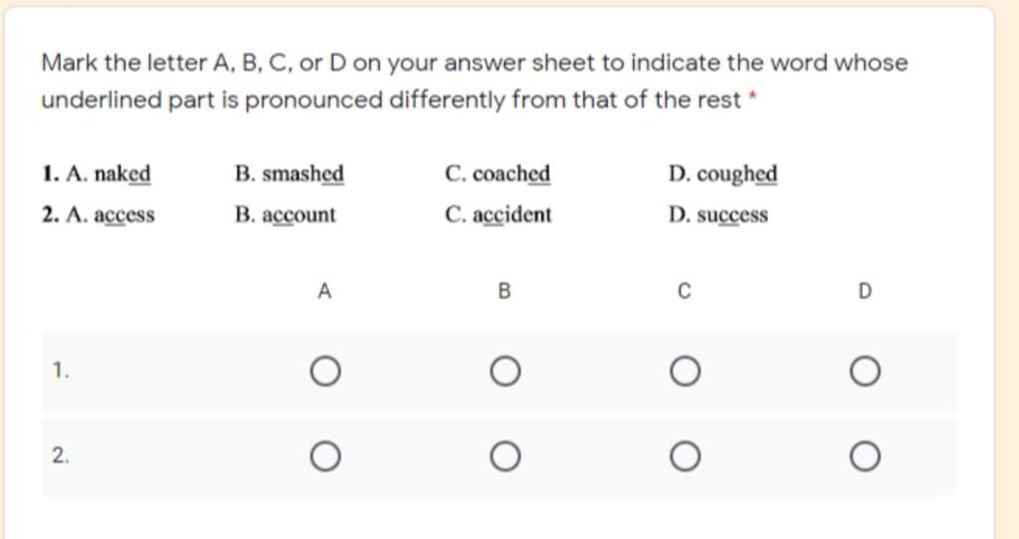Click the row label 1. in grid
This screenshot has width=1019, height=539.
point(62,372)
